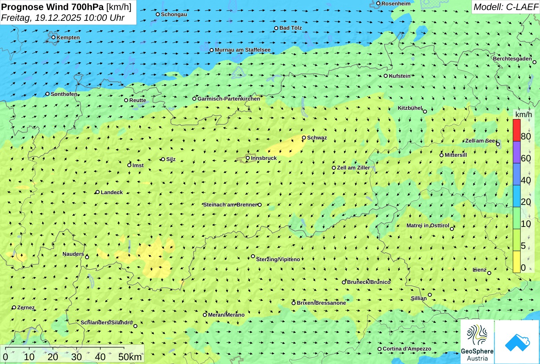Screen dimensions: 540x364
Task: Click the 'Sterzing/Vipiteno' label
Action: tap(278, 259)
